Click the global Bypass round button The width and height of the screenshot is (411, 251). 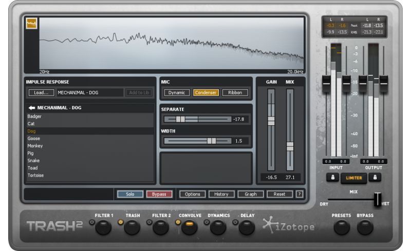[365, 227]
